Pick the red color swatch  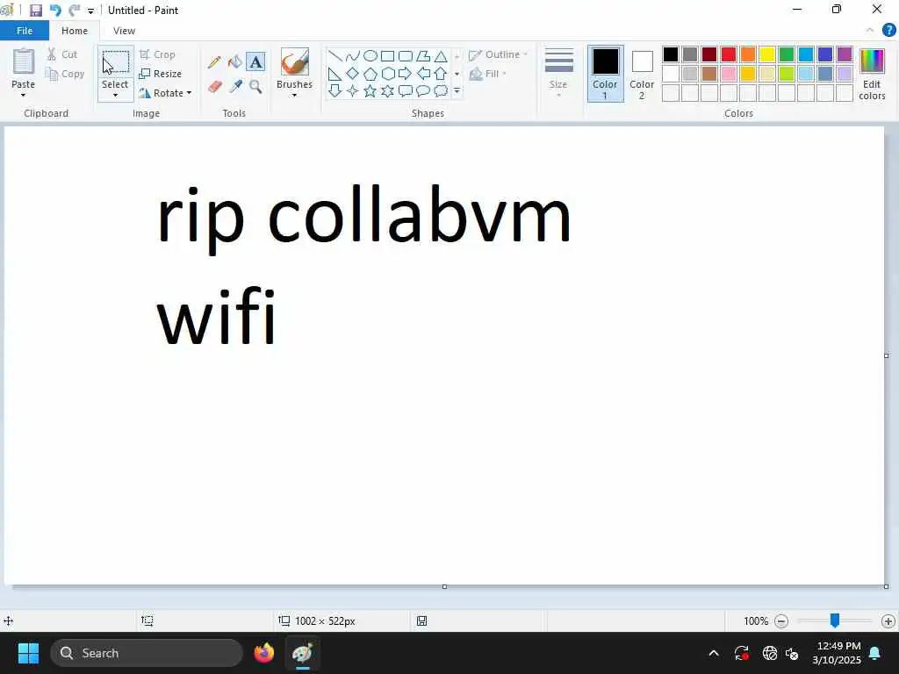click(729, 54)
